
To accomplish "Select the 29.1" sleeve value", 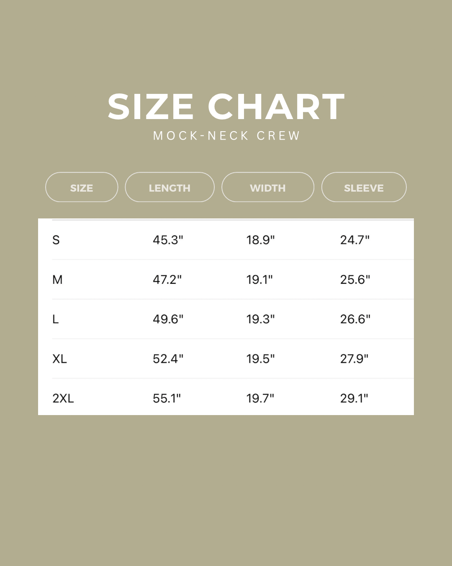I will [354, 398].
